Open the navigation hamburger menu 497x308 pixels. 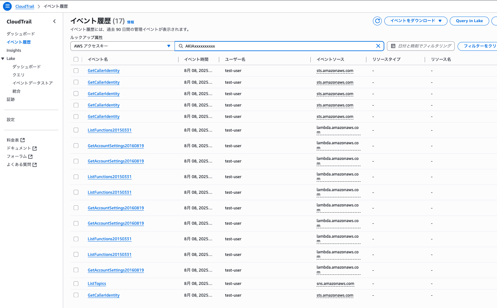[7, 6]
